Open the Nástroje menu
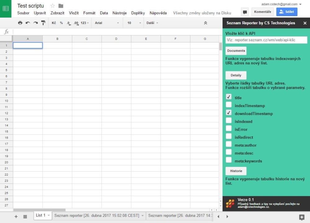Image resolution: width=310 pixels, height=223 pixels. tap(119, 13)
